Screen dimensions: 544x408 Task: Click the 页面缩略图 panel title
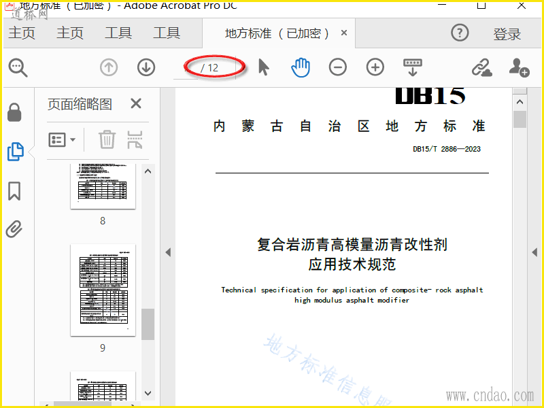[80, 104]
